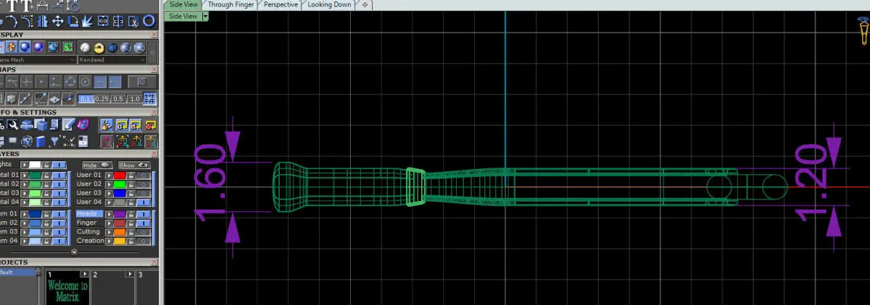This screenshot has height=305, width=870.
Task: Set snap increment to 1.0
Action: pos(134,99)
